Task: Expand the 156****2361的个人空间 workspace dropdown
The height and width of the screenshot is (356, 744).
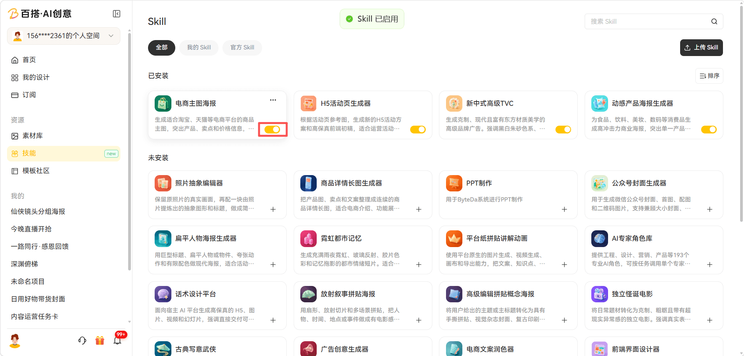Action: (63, 36)
